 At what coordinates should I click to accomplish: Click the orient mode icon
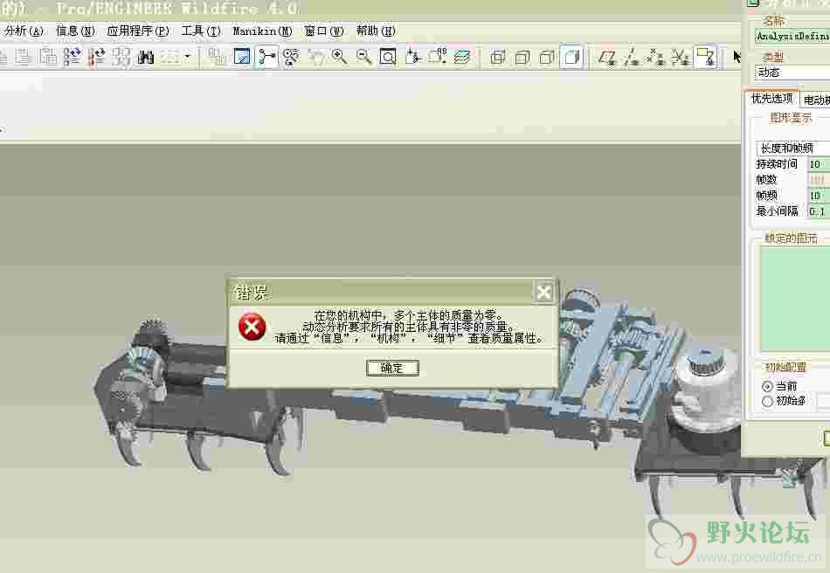coord(291,57)
